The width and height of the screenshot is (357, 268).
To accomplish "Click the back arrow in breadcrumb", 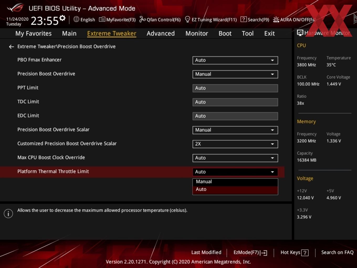I will pos(11,47).
